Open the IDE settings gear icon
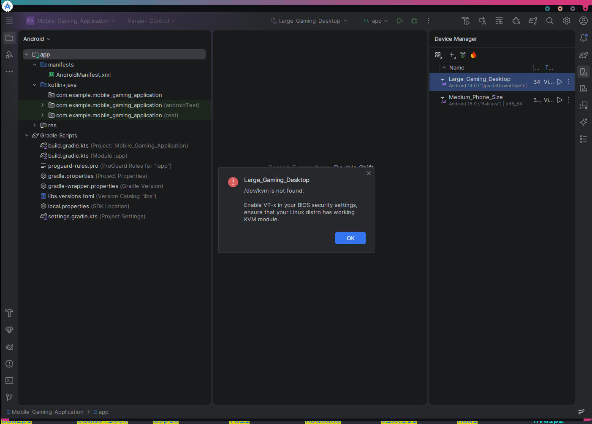The height and width of the screenshot is (424, 592). [567, 21]
